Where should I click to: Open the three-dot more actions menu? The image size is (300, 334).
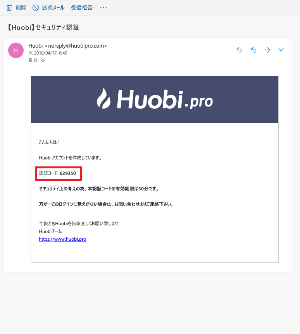tap(103, 8)
